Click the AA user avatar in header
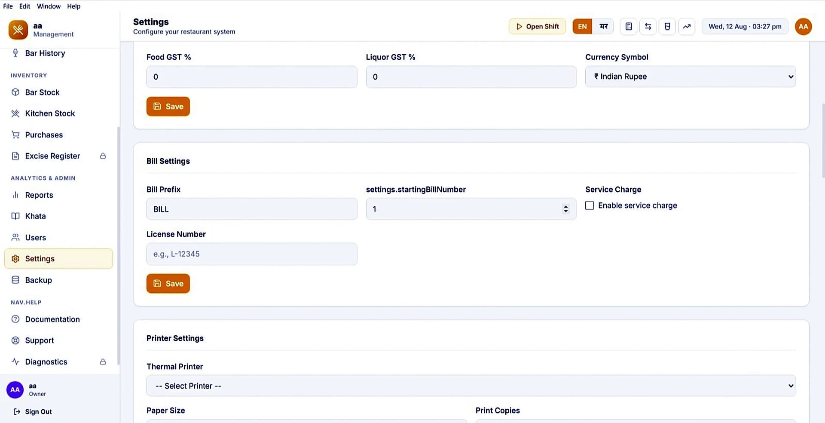The height and width of the screenshot is (423, 825). click(x=803, y=27)
